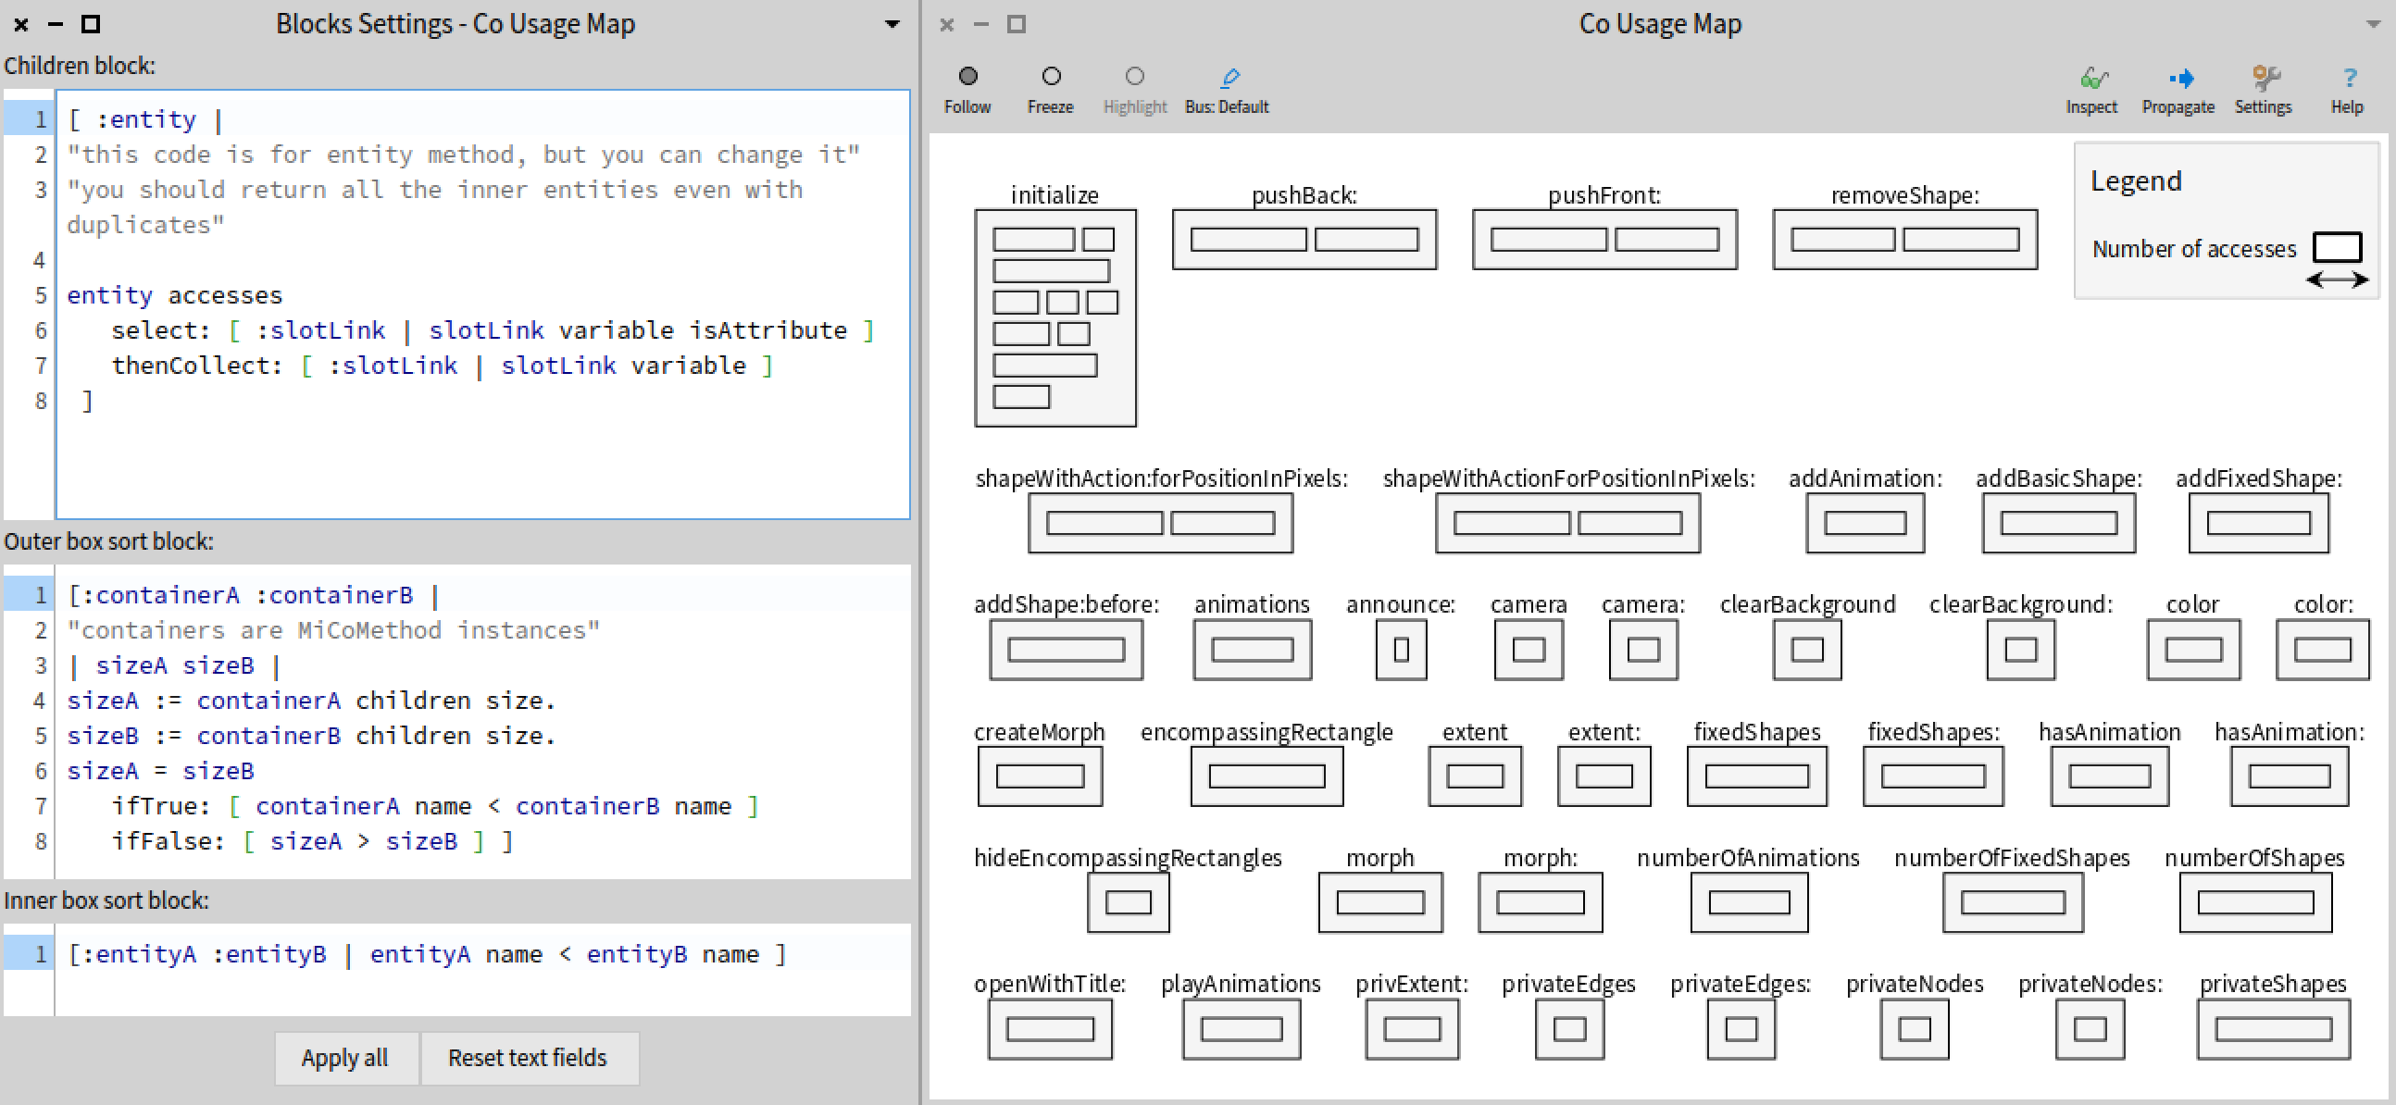The image size is (2396, 1105).
Task: Edit the bus using the pencil icon
Action: (x=1229, y=77)
